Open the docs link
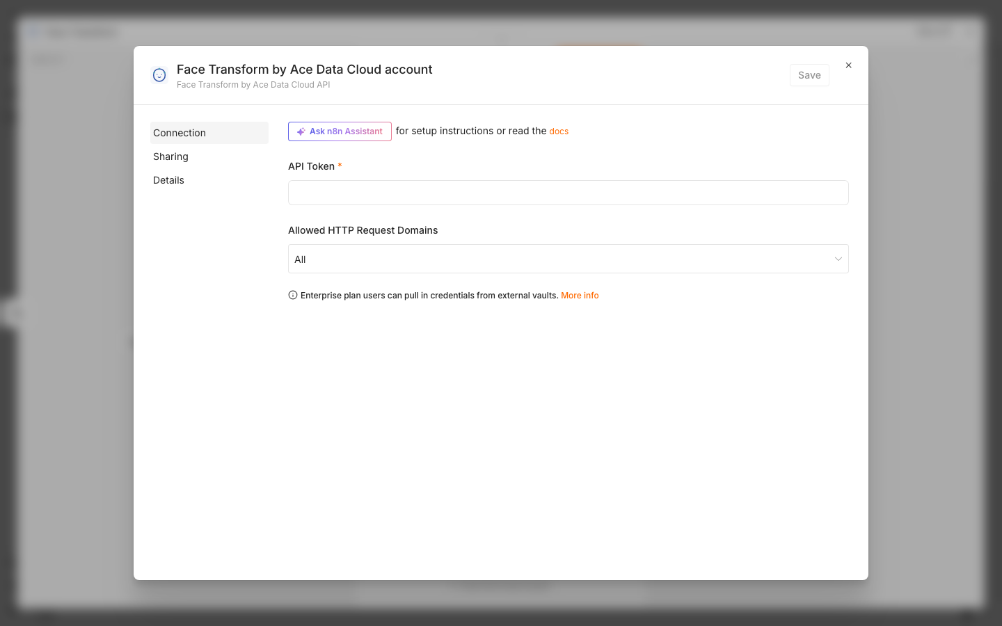Image resolution: width=1002 pixels, height=626 pixels. tap(559, 131)
